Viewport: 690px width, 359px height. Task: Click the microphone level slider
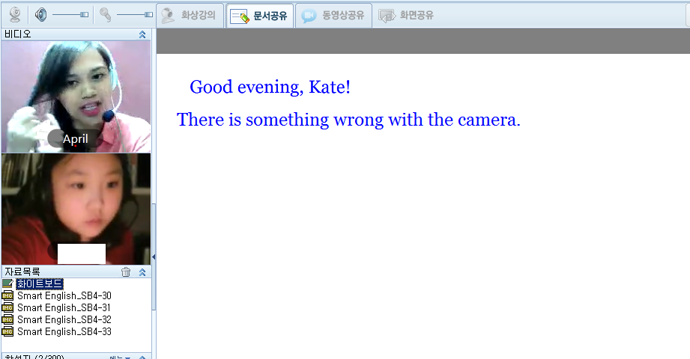click(x=135, y=14)
